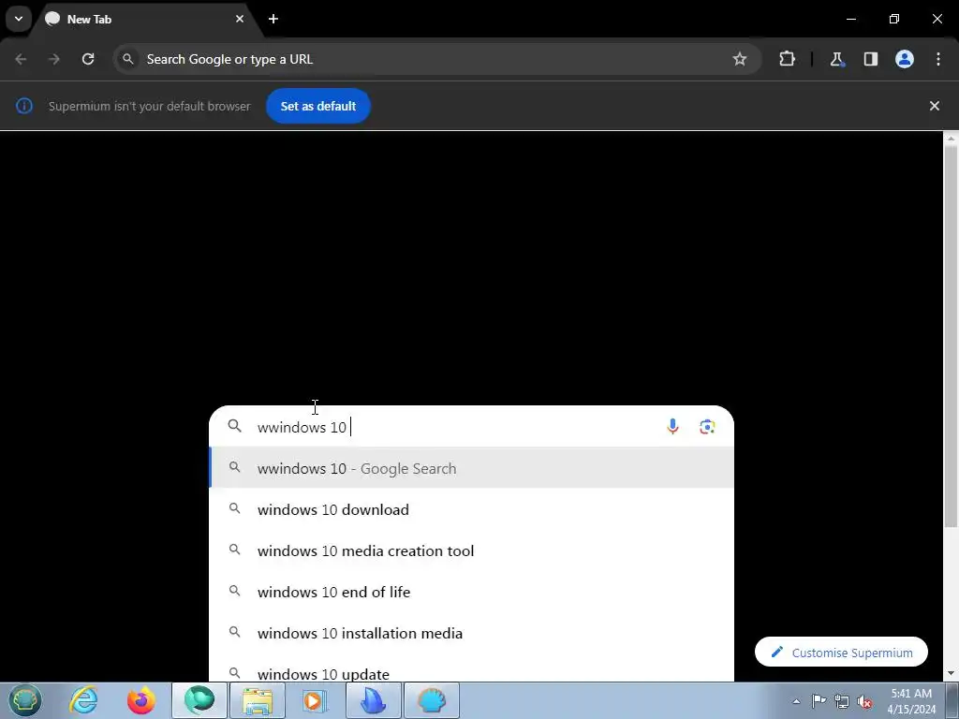
Task: Bookmark this tab with star icon
Action: coord(740,59)
